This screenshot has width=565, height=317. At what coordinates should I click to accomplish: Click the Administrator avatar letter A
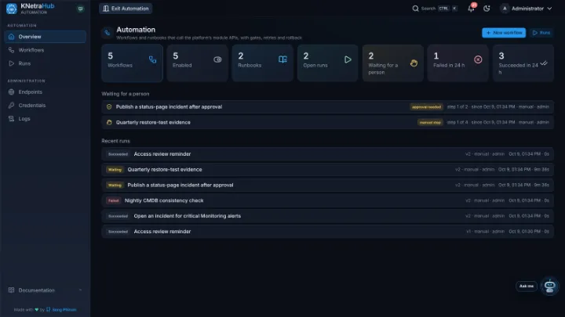pos(505,9)
